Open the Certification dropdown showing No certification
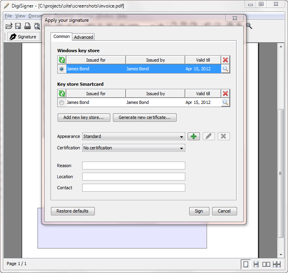Viewport: 288px width, 273px height. [x=134, y=148]
